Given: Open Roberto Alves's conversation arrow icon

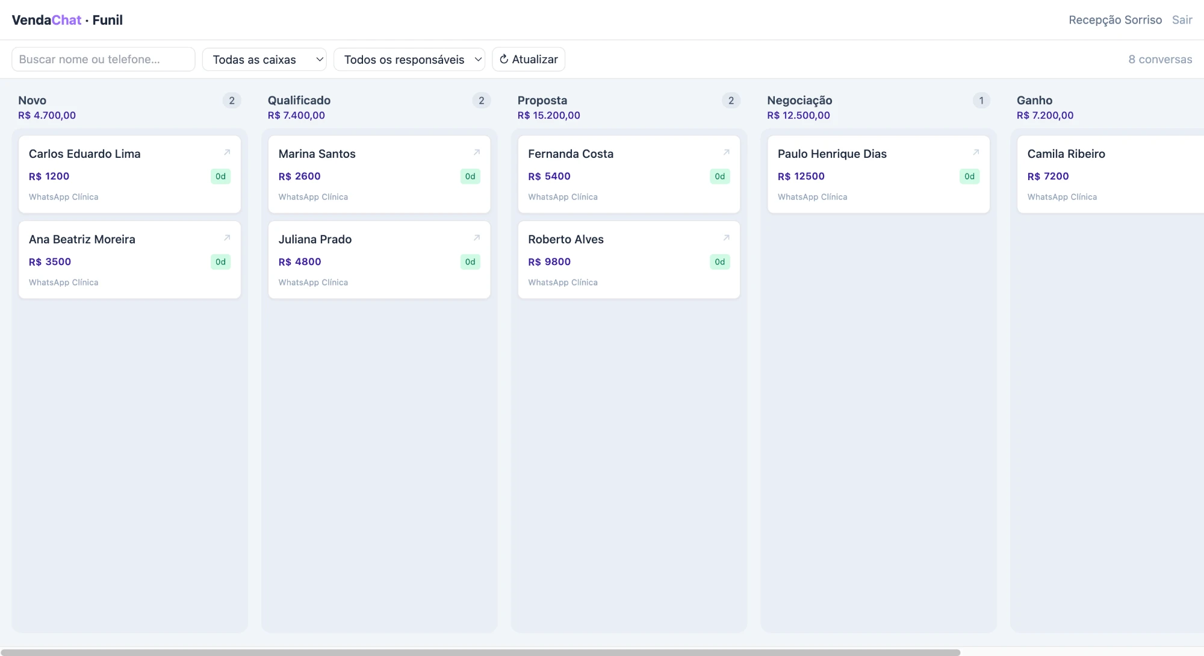Looking at the screenshot, I should pos(727,238).
